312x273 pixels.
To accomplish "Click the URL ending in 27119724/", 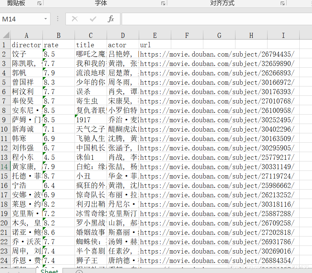I will point(217,176).
